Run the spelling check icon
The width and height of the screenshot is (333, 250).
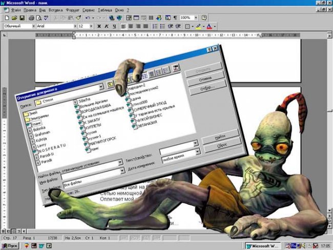46,18
